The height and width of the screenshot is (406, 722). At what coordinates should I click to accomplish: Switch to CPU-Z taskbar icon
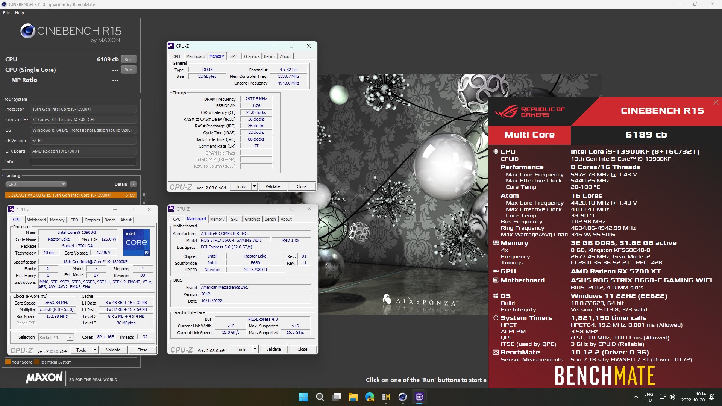pyautogui.click(x=419, y=397)
